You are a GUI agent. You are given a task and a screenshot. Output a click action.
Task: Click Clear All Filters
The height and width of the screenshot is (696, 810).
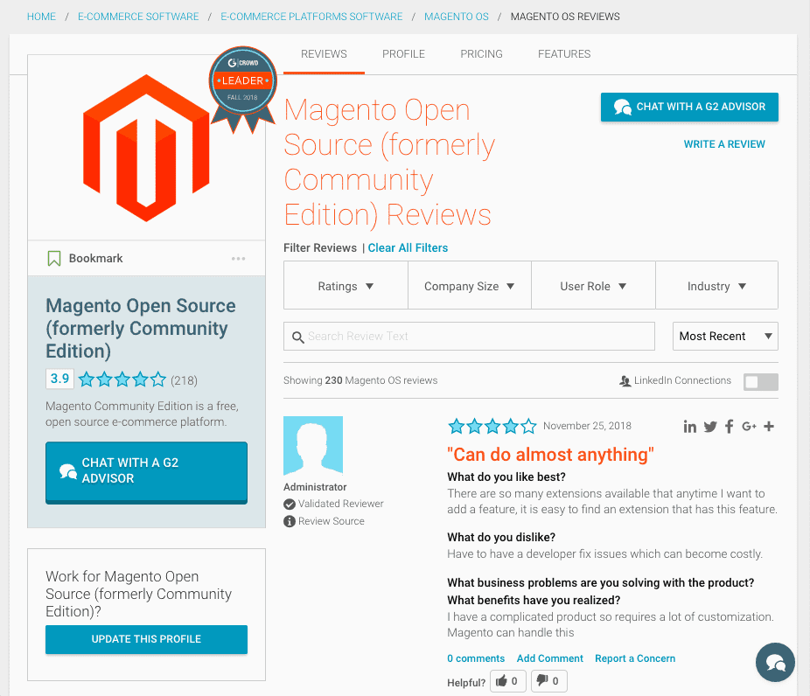coord(408,247)
